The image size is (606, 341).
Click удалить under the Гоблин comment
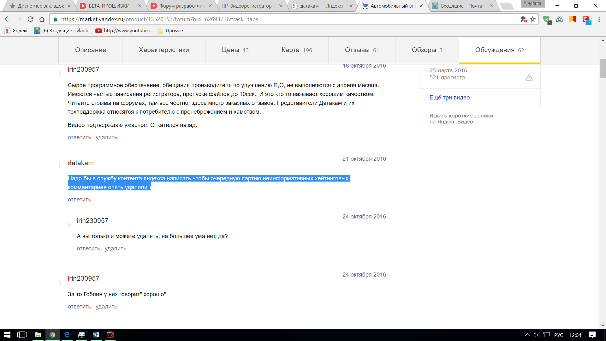point(106,307)
